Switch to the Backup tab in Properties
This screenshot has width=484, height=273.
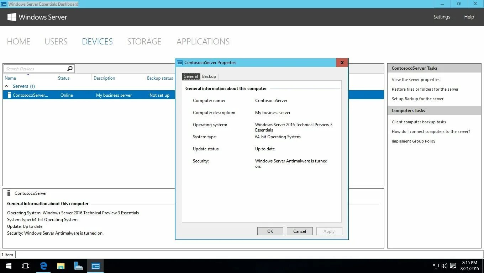(x=209, y=76)
